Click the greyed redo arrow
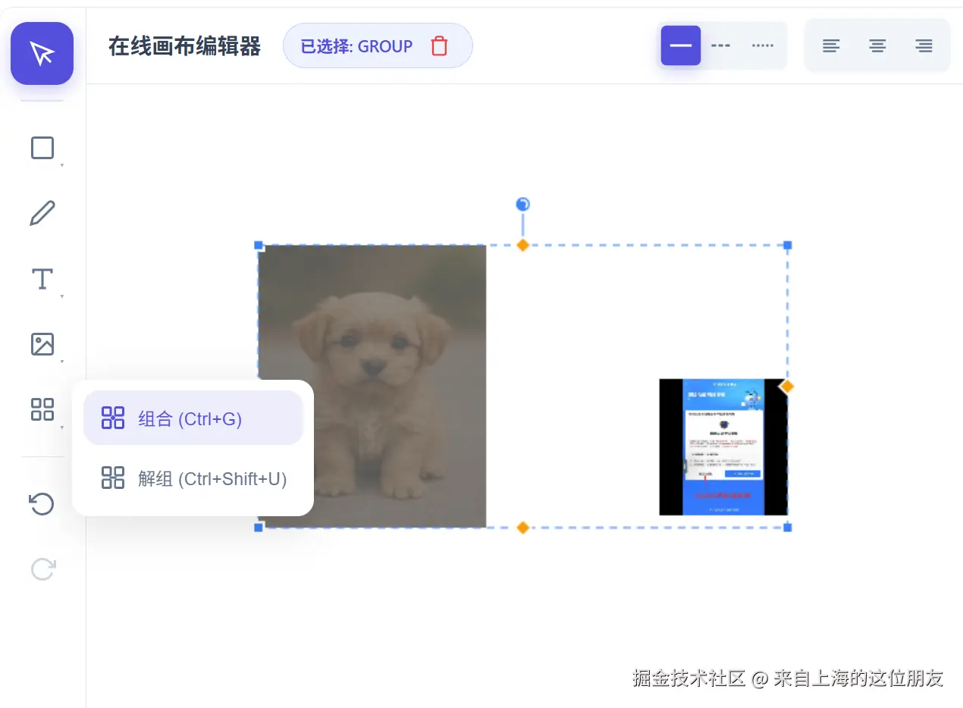 click(x=42, y=569)
